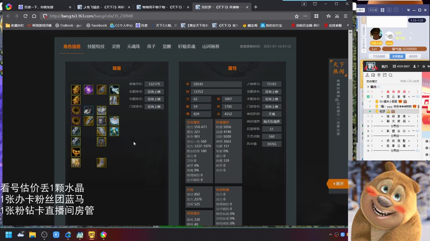Click the star icon beside the member count 7
Image resolution: width=430 pixels, height=241 pixels.
pos(424,66)
